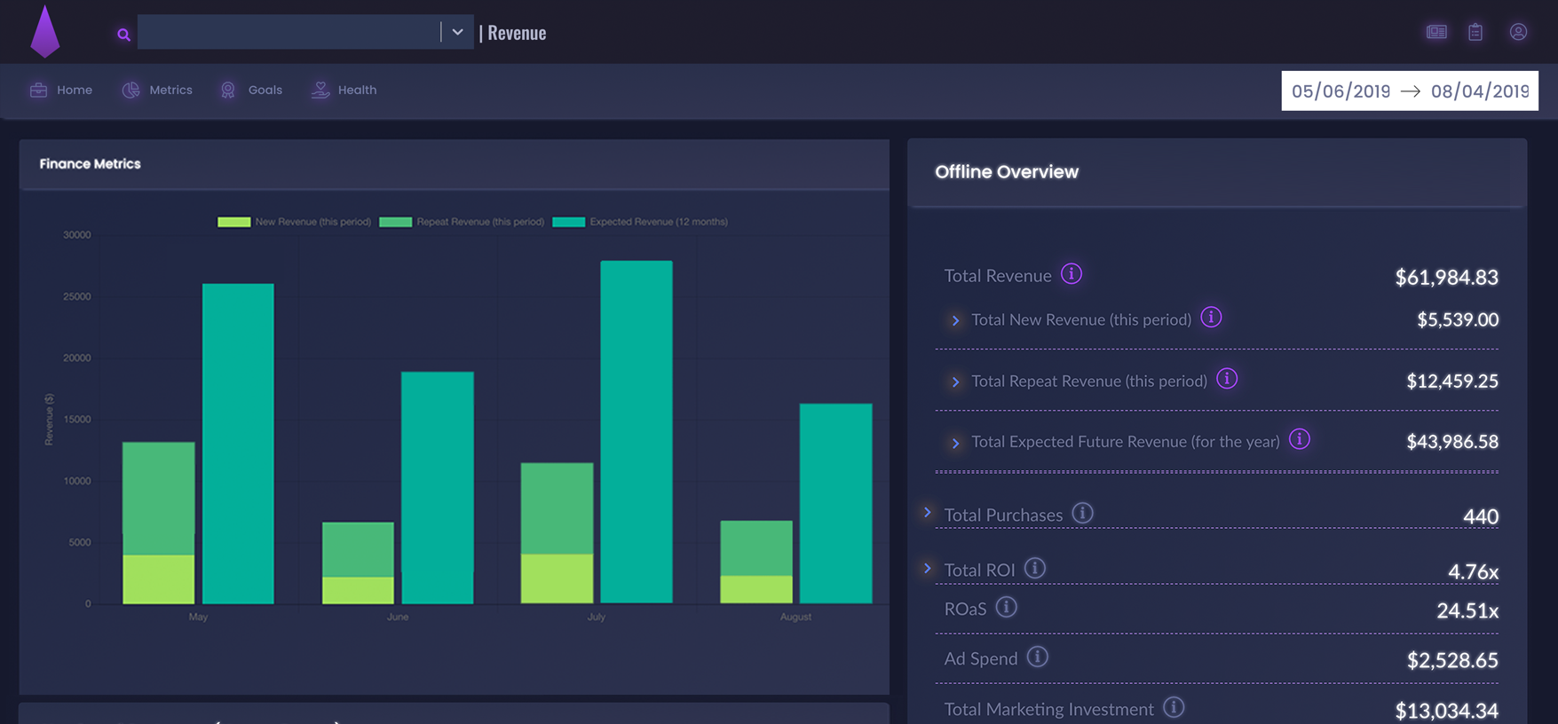
Task: Click the $61,984.83 total revenue value
Action: [x=1446, y=278]
